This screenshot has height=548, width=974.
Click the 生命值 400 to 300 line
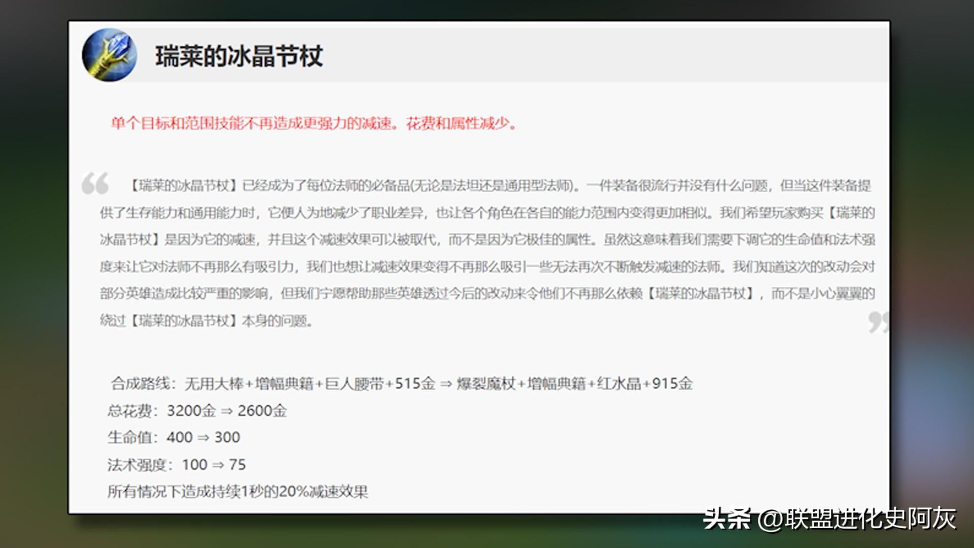point(173,437)
